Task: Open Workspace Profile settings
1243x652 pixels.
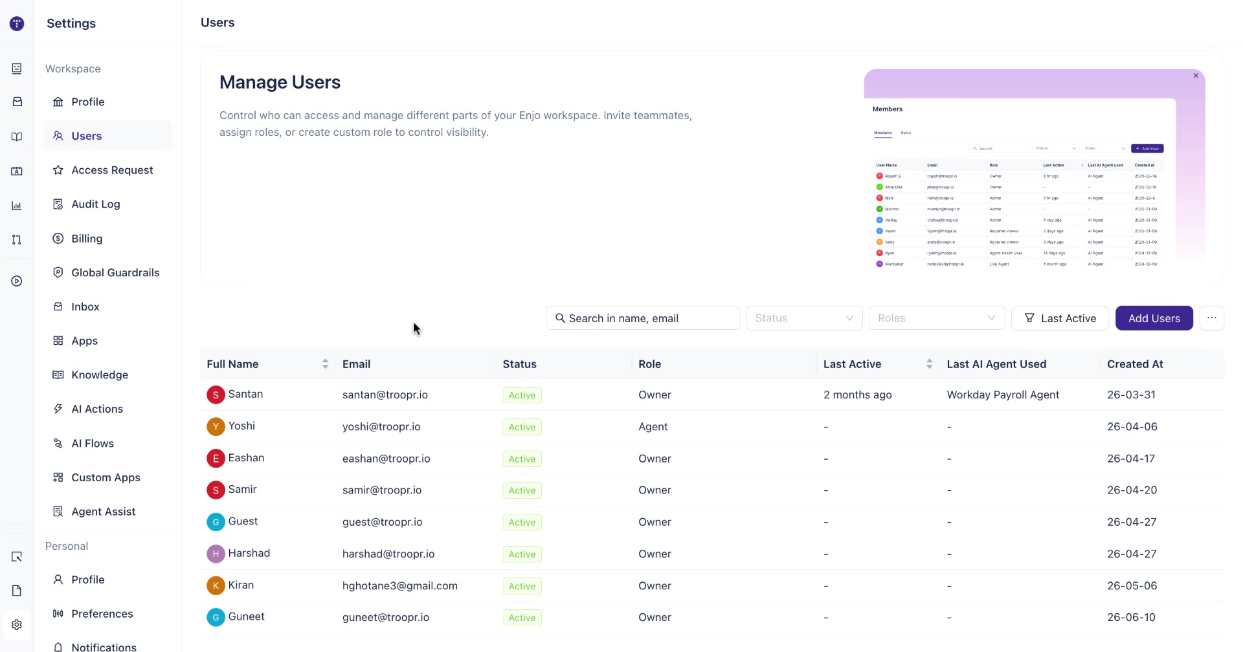Action: (x=107, y=102)
